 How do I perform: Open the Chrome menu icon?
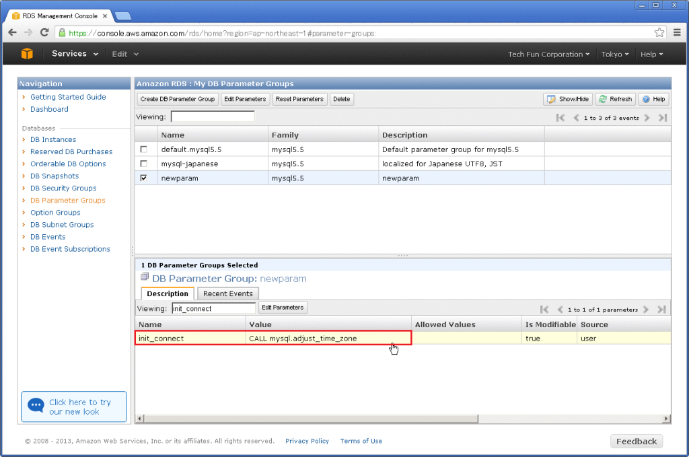click(x=677, y=32)
